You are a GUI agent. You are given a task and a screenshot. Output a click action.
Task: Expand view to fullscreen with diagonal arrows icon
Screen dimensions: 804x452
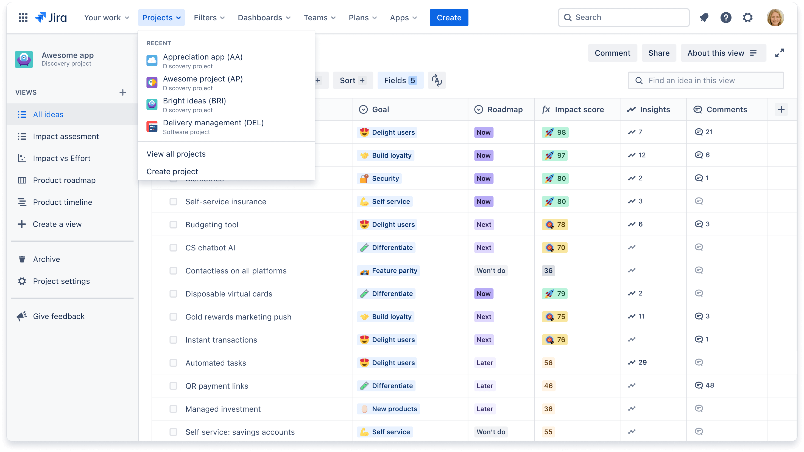(x=780, y=53)
